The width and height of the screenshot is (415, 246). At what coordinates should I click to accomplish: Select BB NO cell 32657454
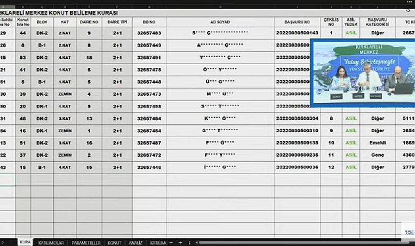(x=150, y=131)
